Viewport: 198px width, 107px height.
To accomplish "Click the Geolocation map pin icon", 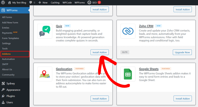I will tap(45, 74).
